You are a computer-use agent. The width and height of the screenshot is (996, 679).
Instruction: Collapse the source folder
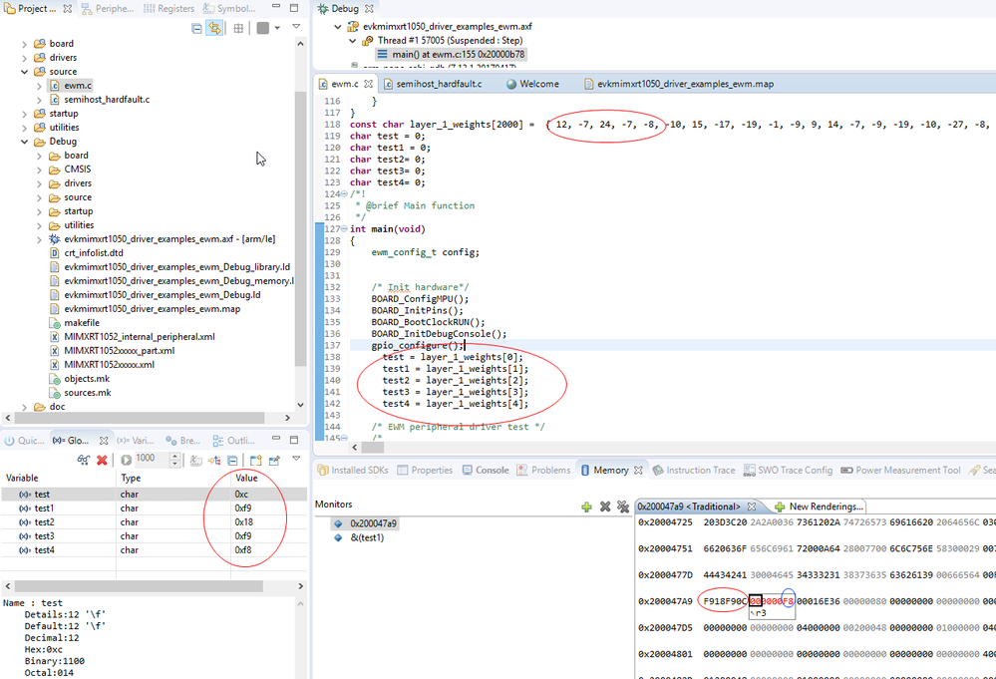coord(24,72)
